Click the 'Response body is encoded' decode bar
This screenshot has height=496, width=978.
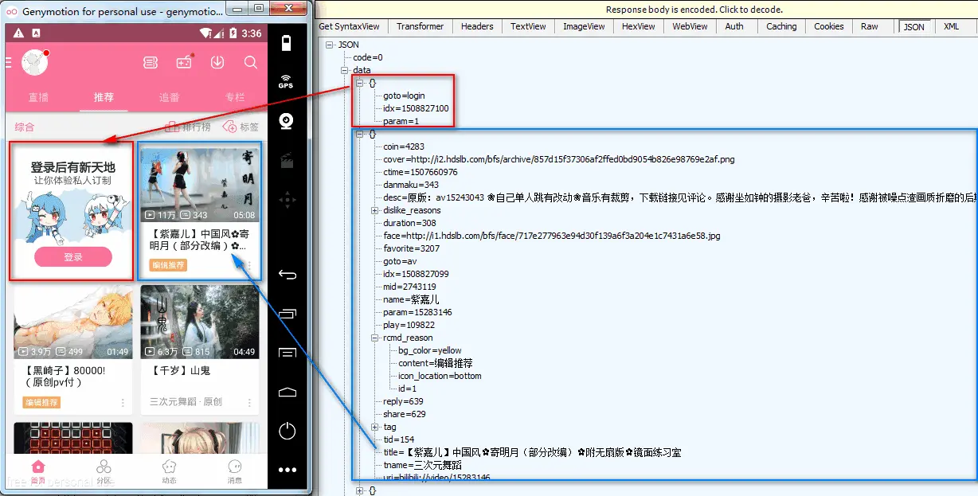pos(647,10)
